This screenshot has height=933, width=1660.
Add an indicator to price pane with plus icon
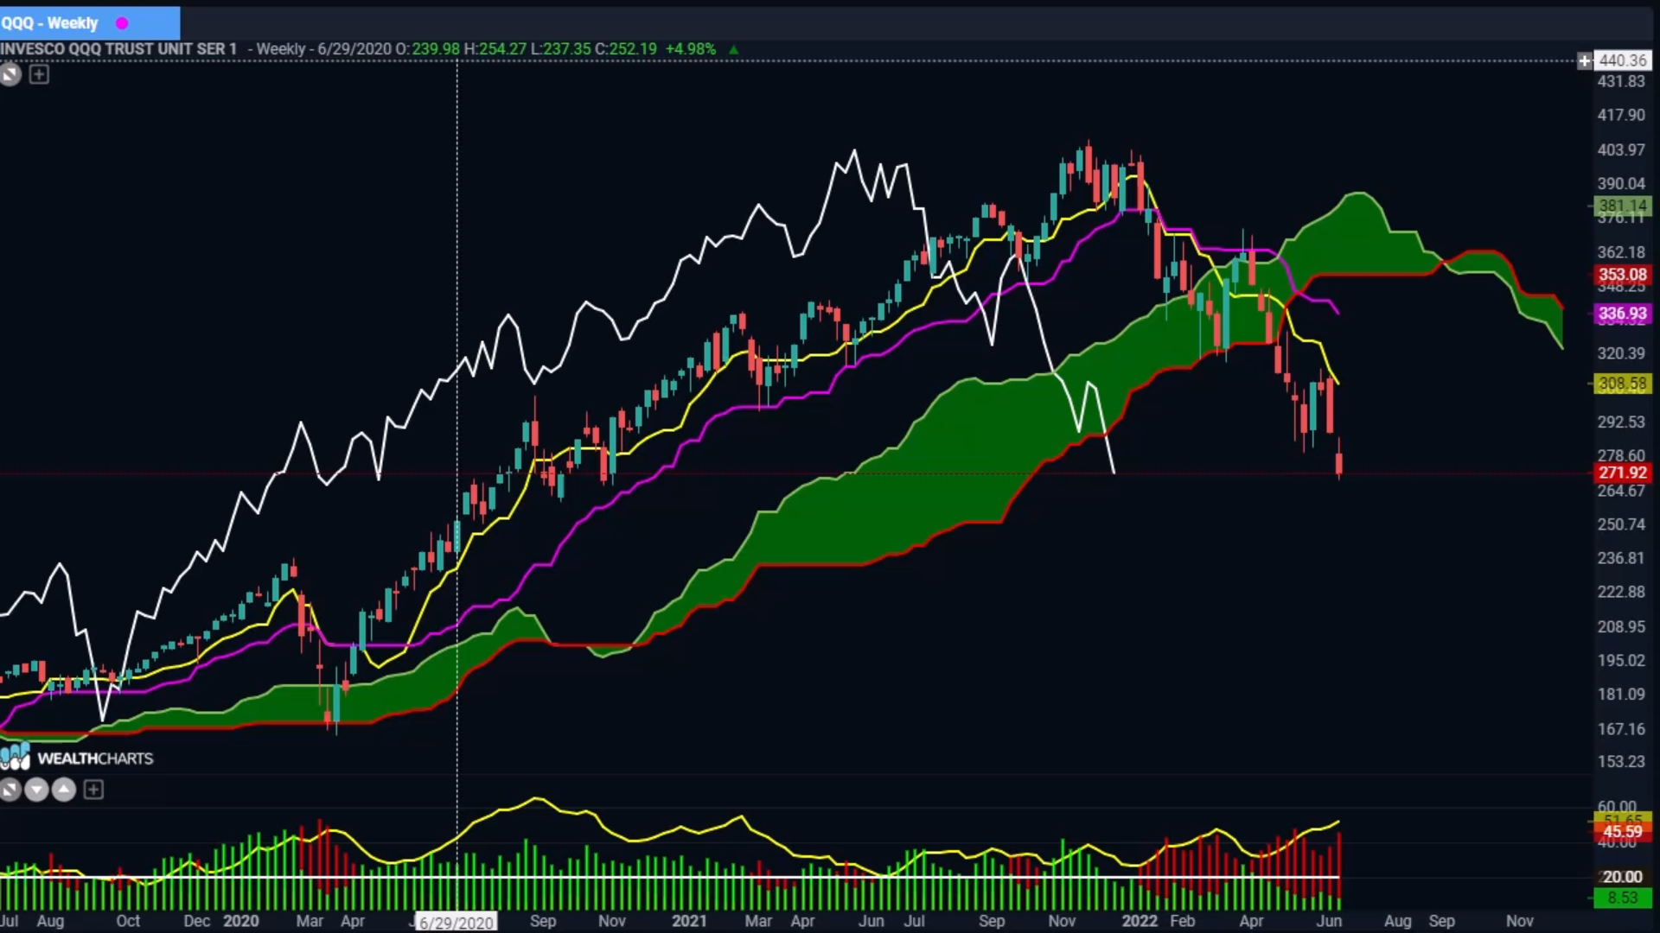[39, 75]
